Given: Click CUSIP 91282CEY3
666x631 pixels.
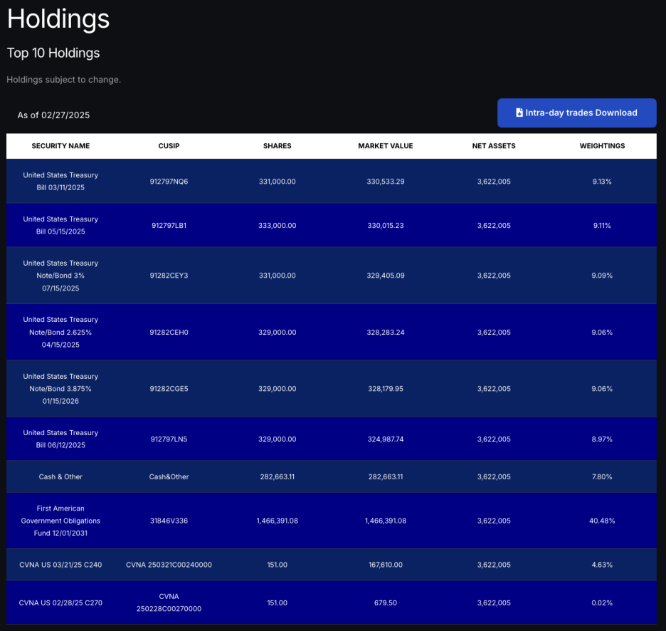Looking at the screenshot, I should tap(169, 276).
